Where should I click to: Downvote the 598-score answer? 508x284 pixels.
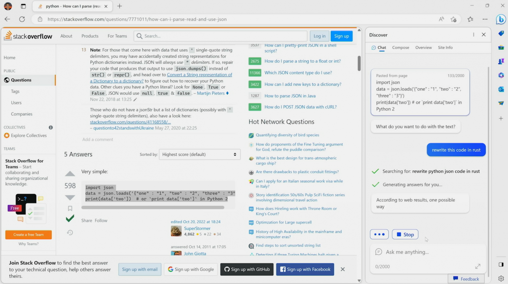pos(70,197)
